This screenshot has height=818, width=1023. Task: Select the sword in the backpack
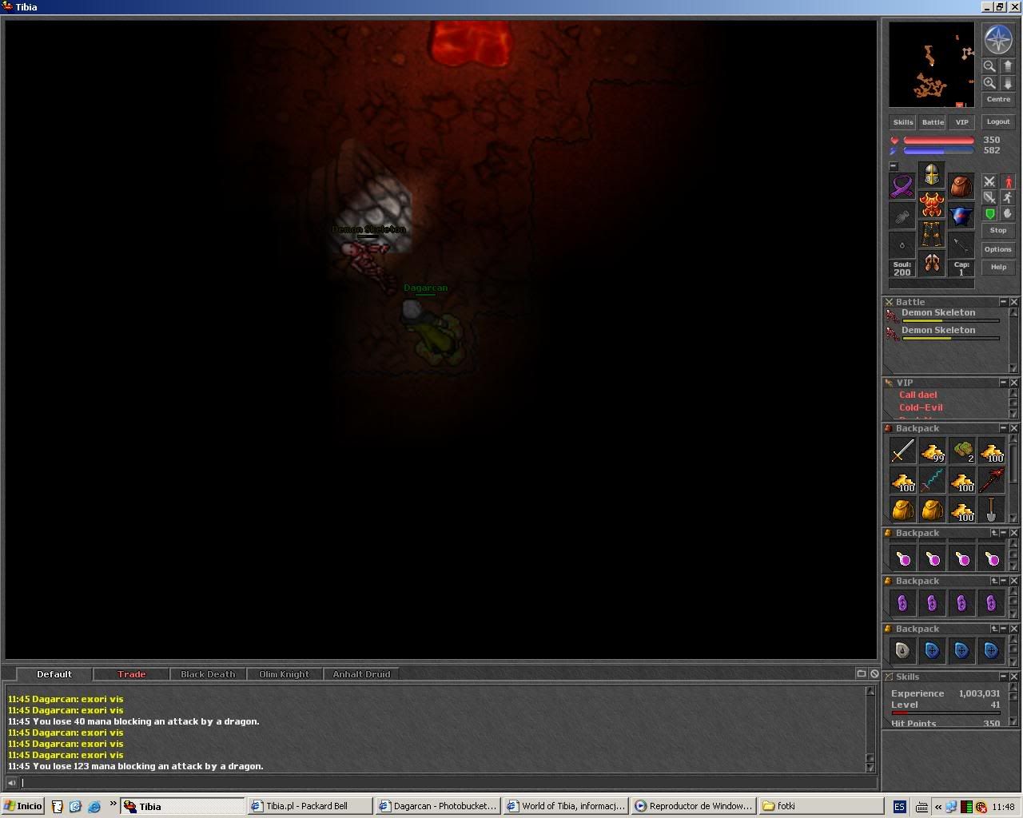(902, 451)
